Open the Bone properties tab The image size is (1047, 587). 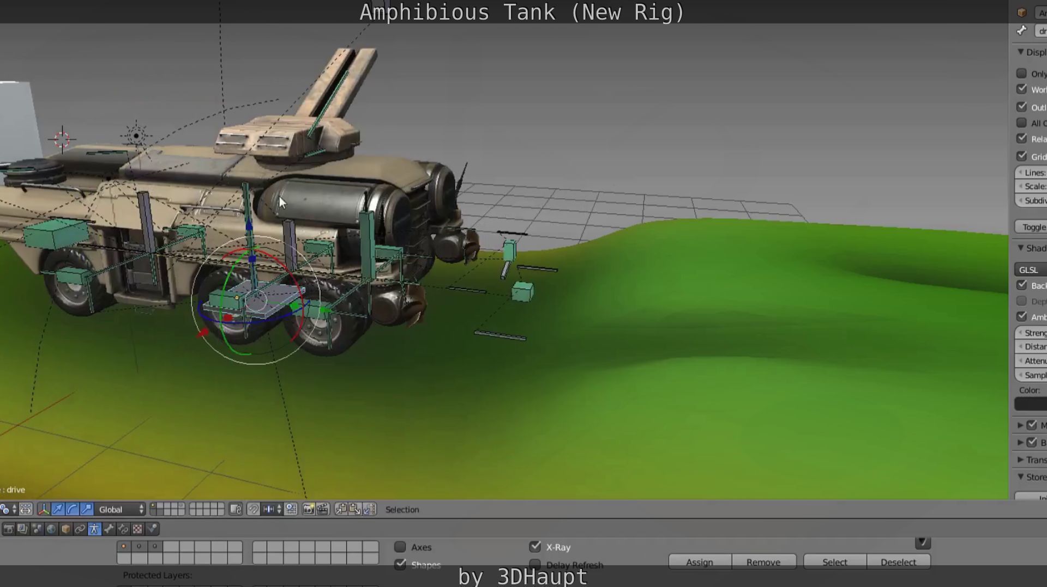tap(109, 529)
